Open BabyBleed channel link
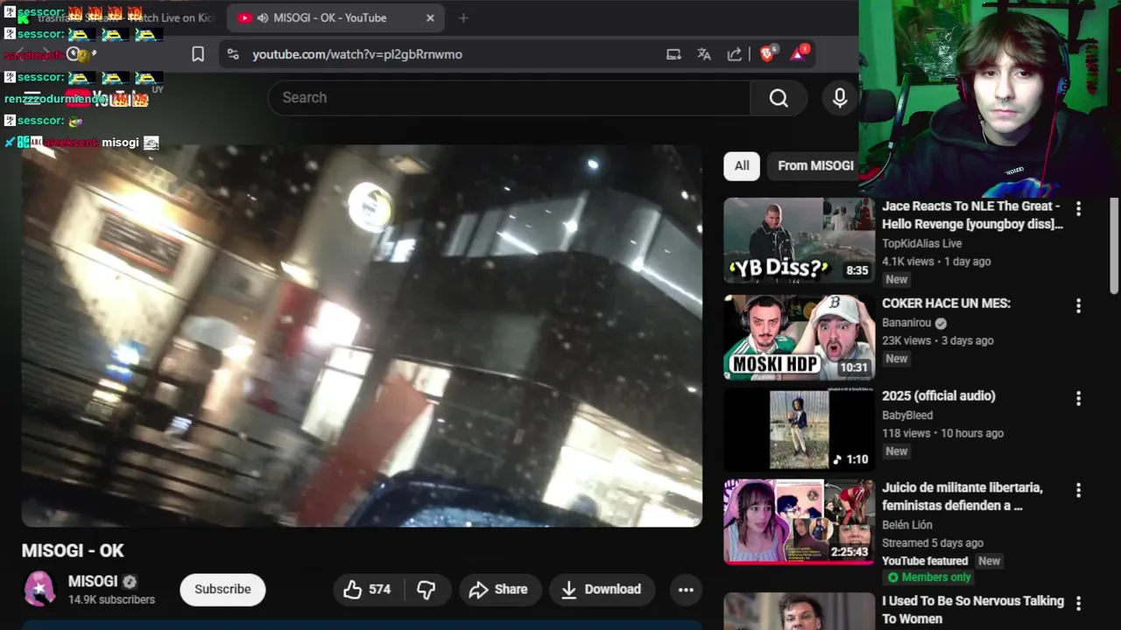The width and height of the screenshot is (1121, 630). coord(907,415)
